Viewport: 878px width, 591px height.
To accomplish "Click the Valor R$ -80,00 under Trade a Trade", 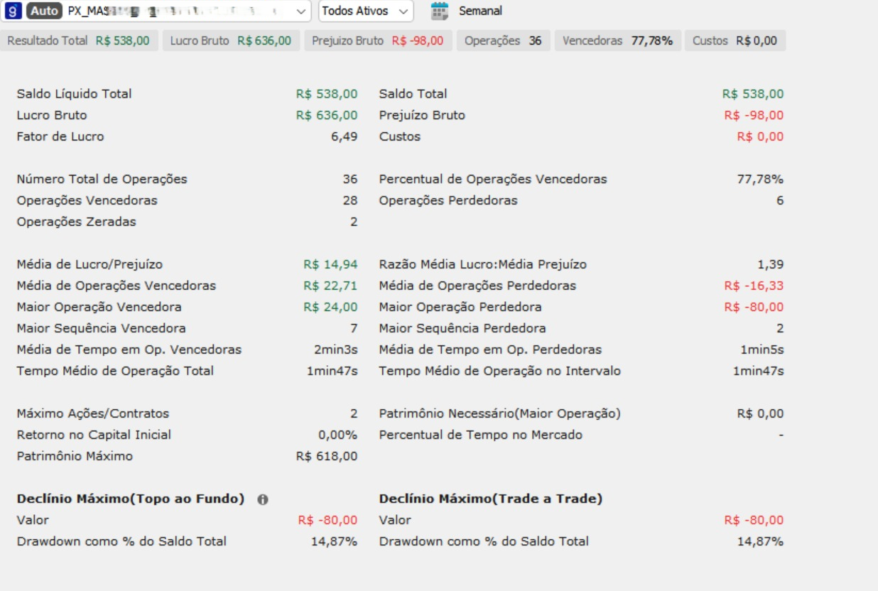I will [754, 520].
